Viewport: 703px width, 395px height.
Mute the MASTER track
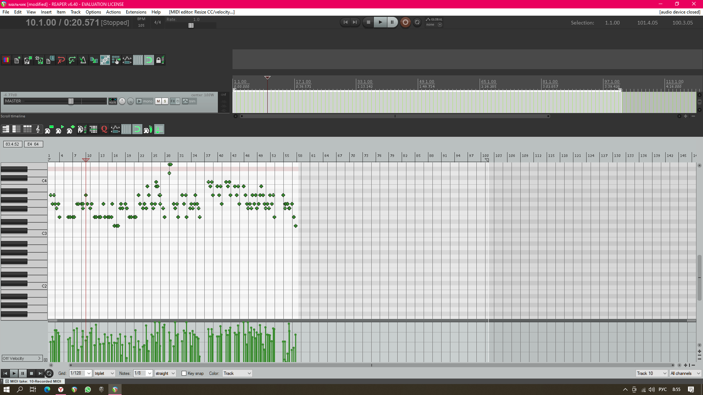tap(158, 101)
